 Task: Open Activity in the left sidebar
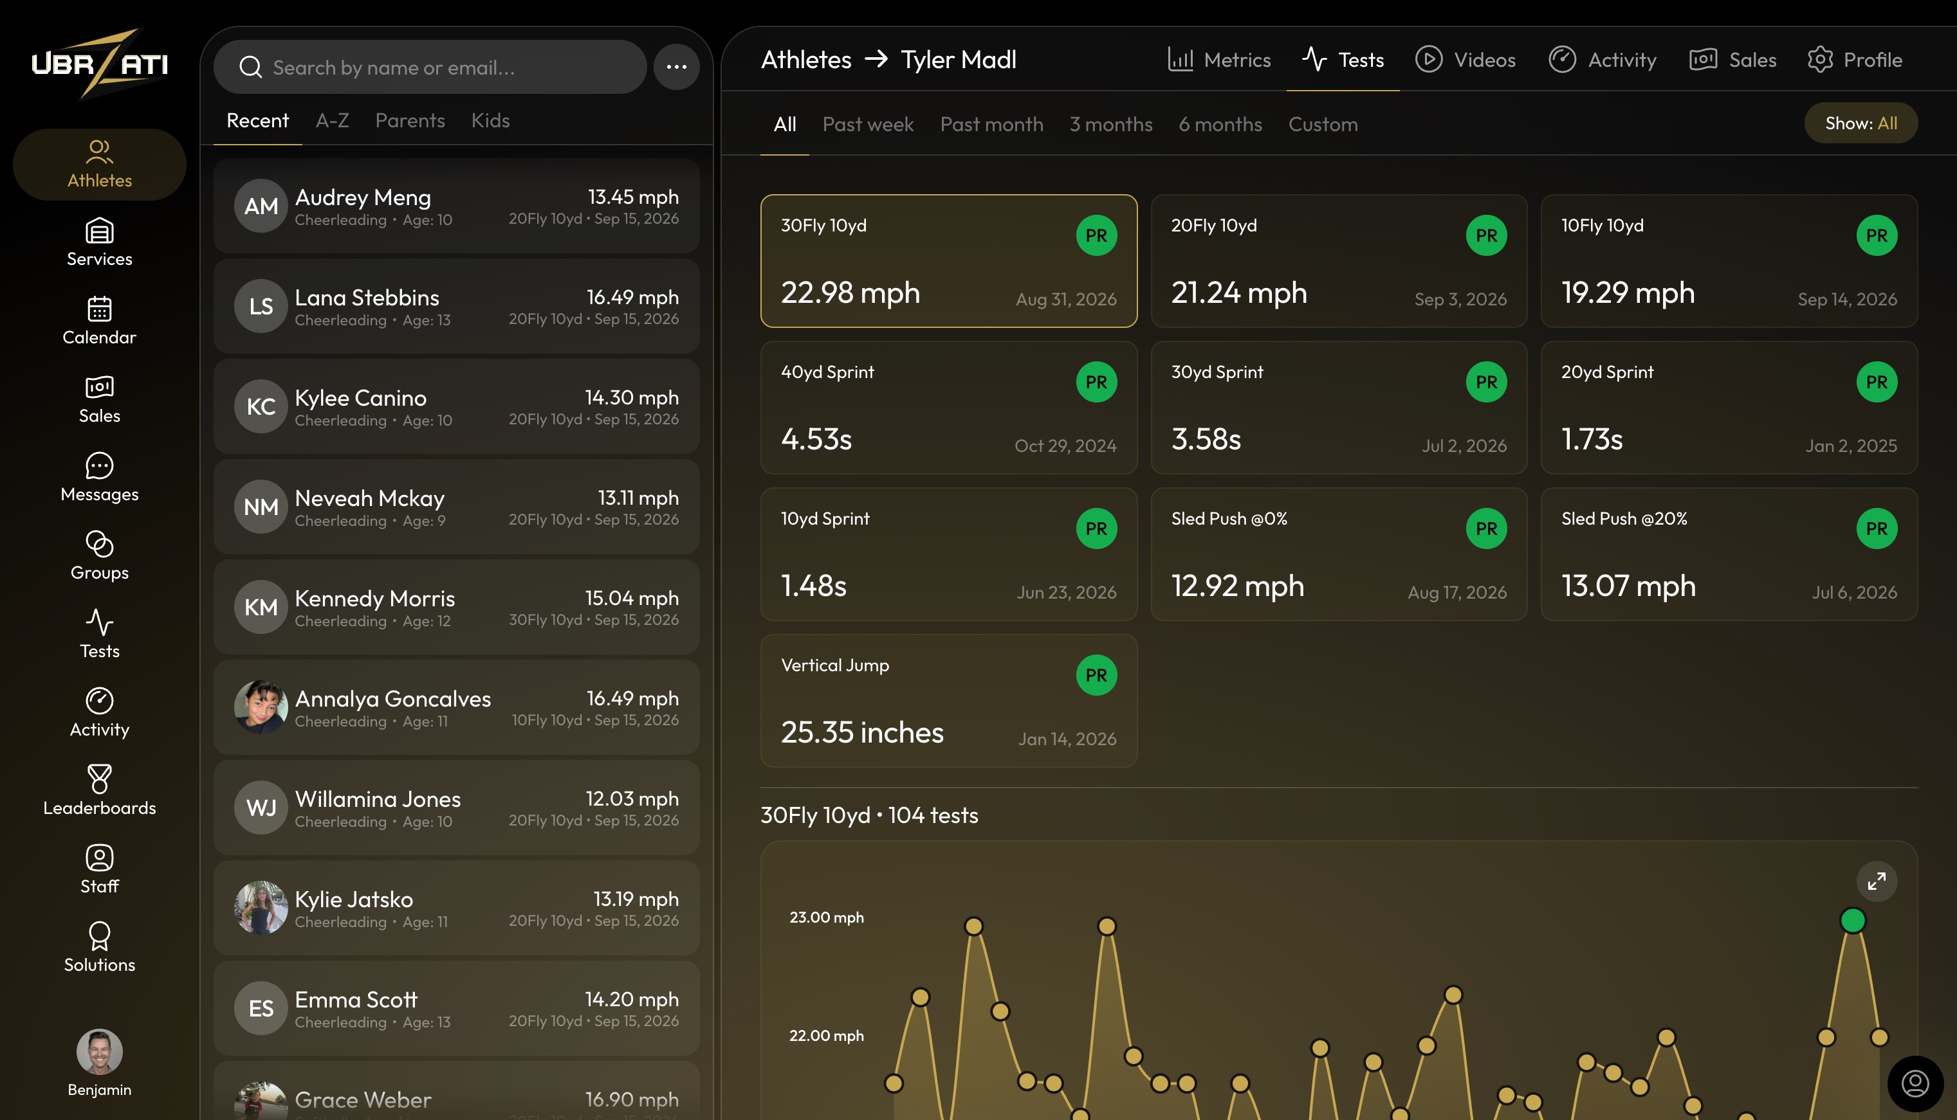pos(99,713)
